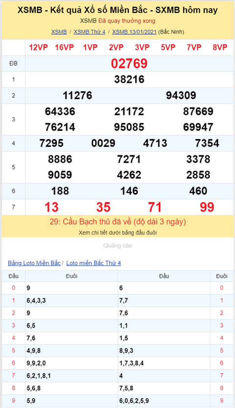Select fifth prize number 2858
Image resolution: width=235 pixels, height=408 pixels.
pyautogui.click(x=198, y=175)
